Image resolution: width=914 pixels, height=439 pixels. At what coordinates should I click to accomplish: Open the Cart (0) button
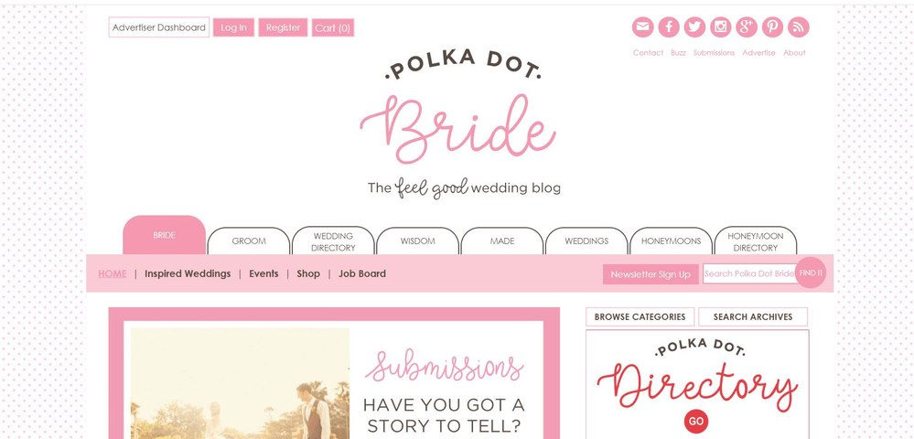(333, 27)
